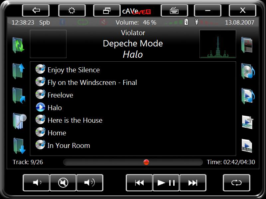
Task: Toggle mute with crossed speaker button
Action: coord(63,183)
